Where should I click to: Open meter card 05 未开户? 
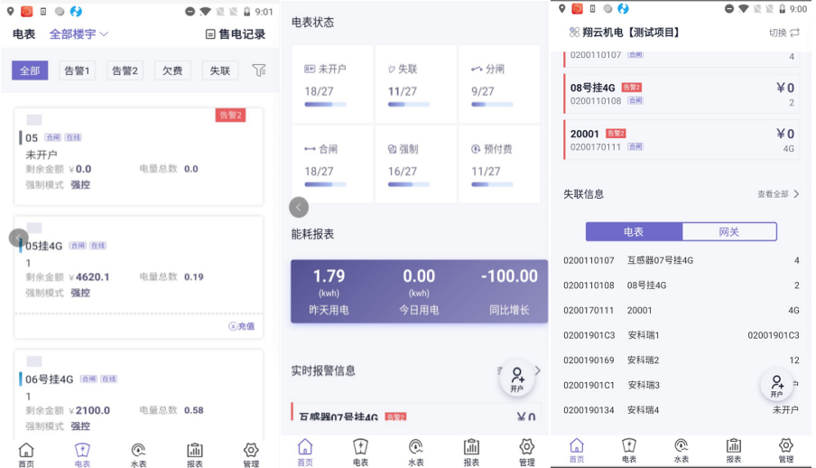coord(138,155)
